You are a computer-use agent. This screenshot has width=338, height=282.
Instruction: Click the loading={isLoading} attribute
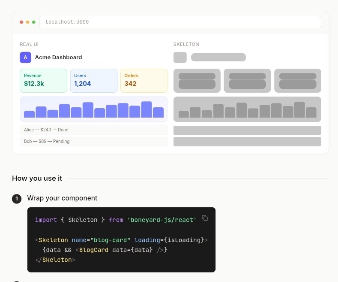(169, 240)
